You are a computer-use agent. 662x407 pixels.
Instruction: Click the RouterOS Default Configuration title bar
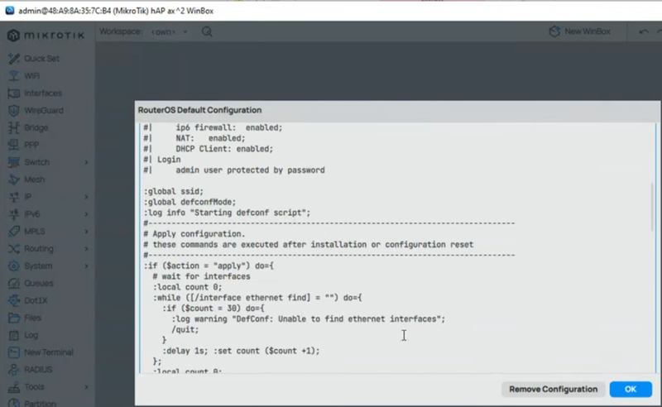[x=397, y=110]
